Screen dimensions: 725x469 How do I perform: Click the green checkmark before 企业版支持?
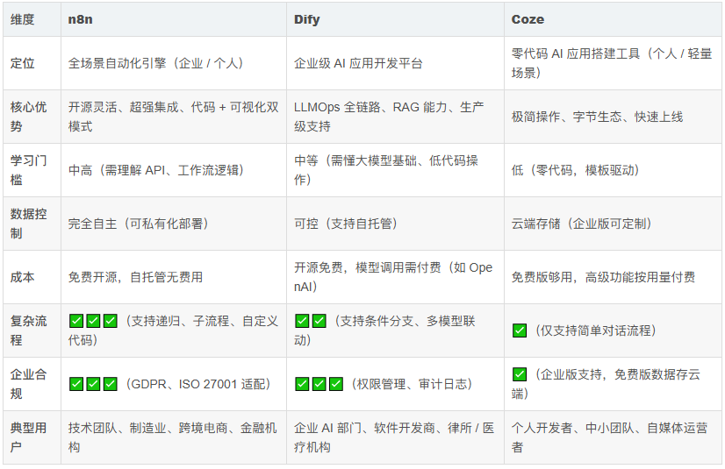click(x=520, y=374)
